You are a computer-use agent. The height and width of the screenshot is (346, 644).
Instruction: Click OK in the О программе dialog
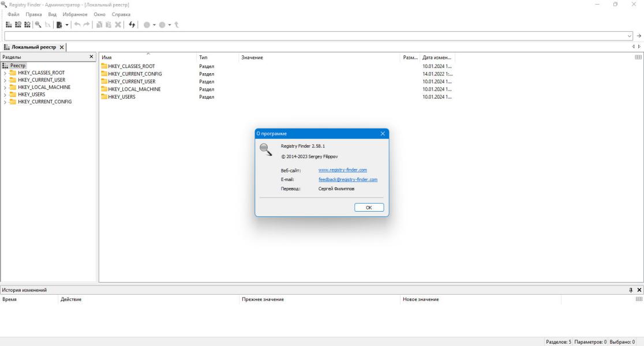tap(369, 208)
